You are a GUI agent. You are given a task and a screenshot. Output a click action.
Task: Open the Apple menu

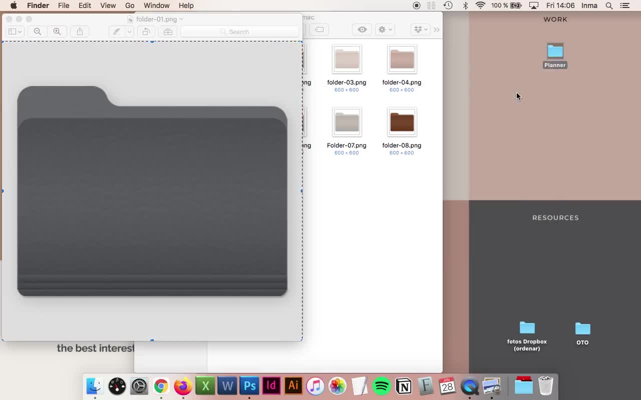pyautogui.click(x=14, y=5)
